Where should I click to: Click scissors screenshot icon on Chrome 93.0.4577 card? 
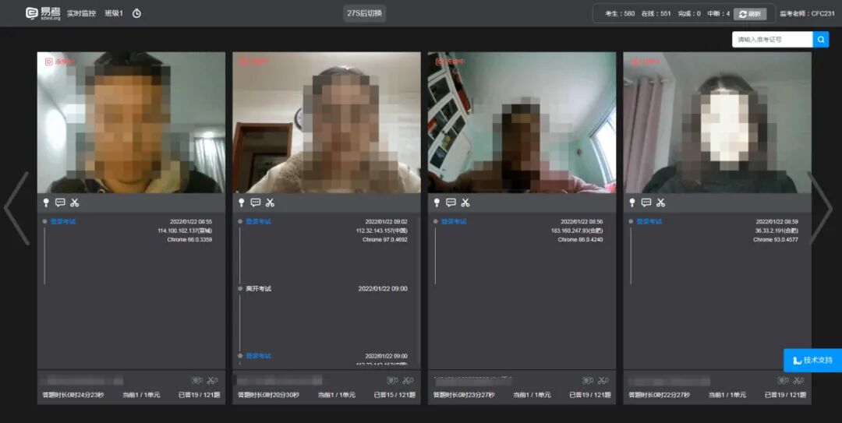click(x=661, y=203)
